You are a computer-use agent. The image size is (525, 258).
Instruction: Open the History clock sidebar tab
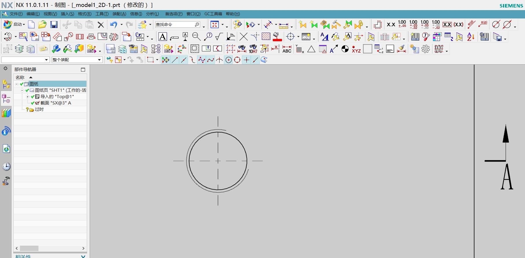pyautogui.click(x=6, y=167)
